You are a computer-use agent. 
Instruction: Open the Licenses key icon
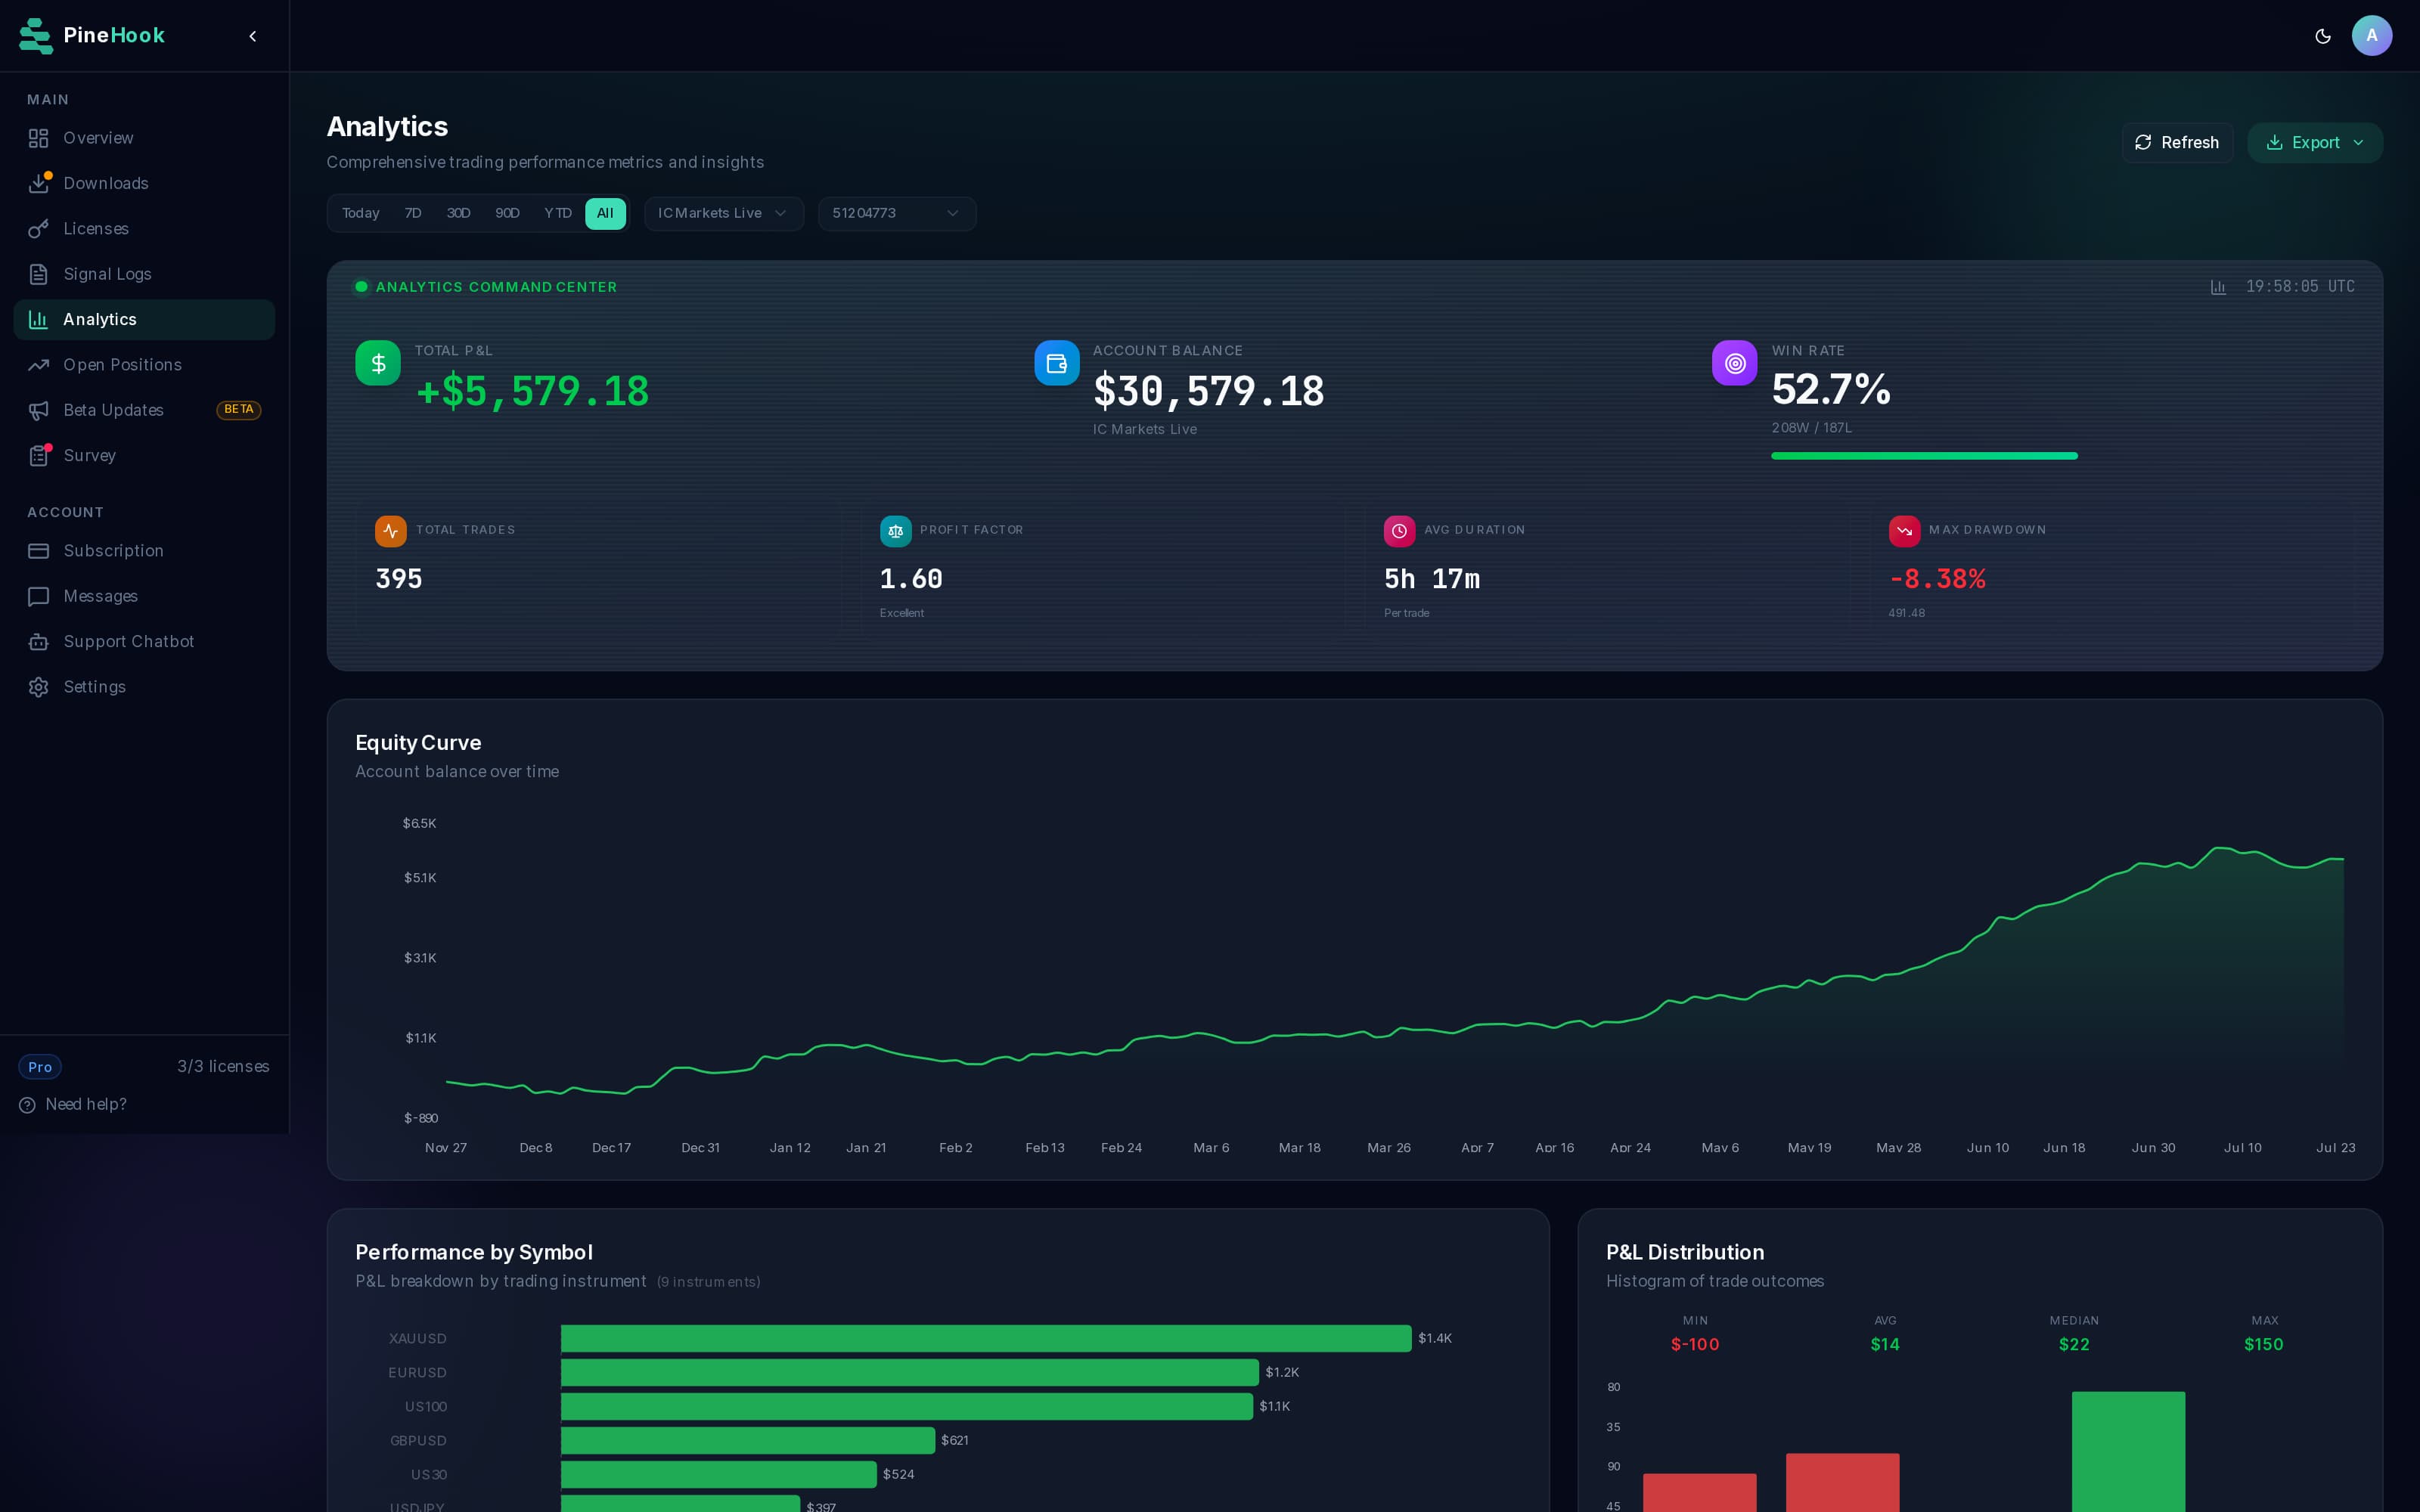click(38, 229)
